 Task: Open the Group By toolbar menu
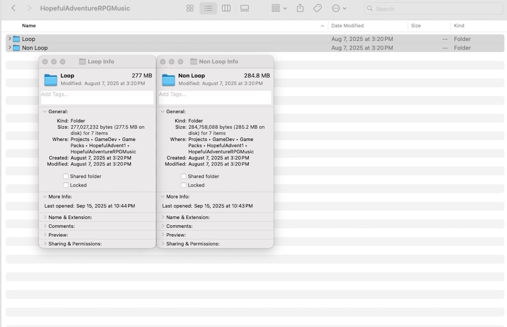point(279,8)
